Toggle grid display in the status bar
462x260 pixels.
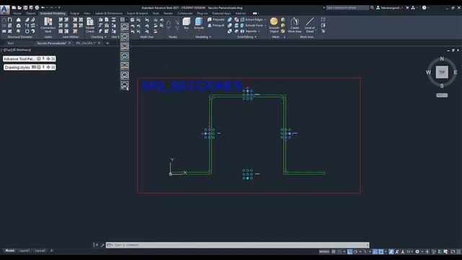point(334,252)
